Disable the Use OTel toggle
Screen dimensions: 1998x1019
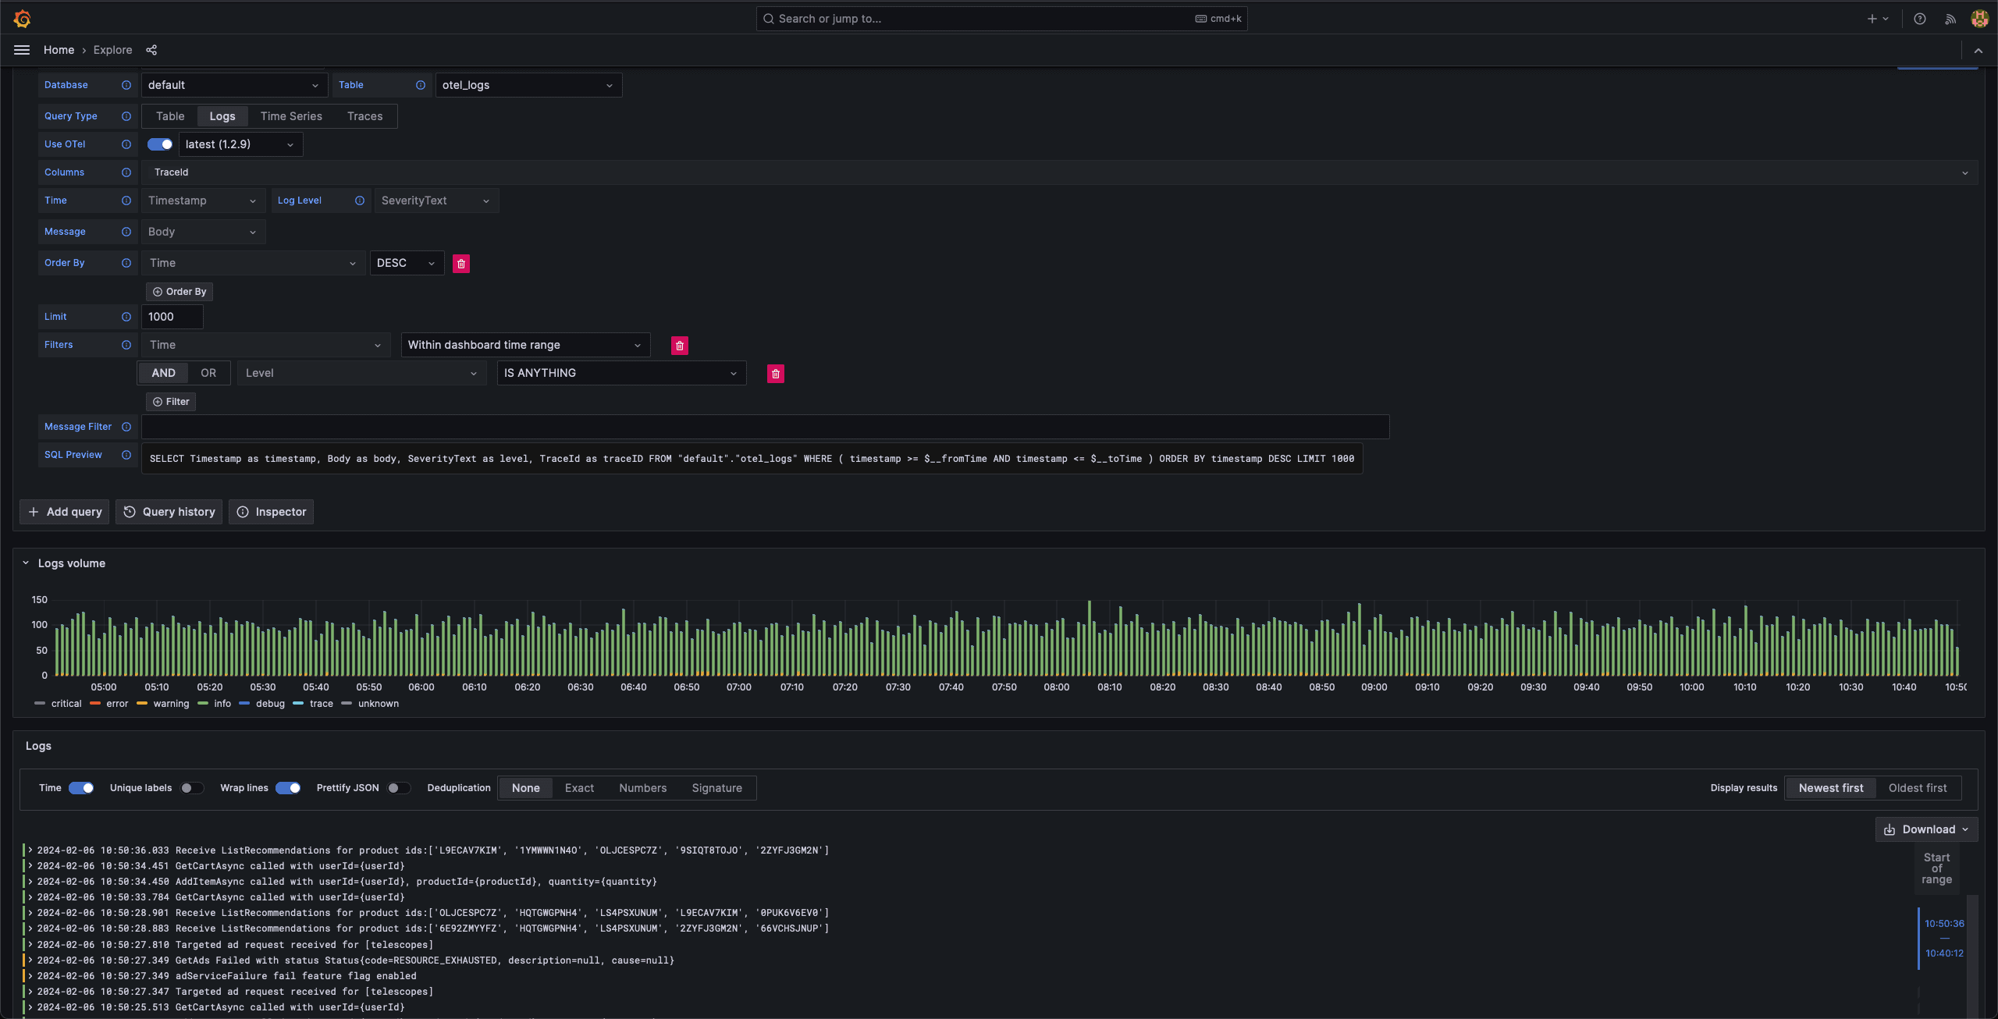[x=160, y=144]
